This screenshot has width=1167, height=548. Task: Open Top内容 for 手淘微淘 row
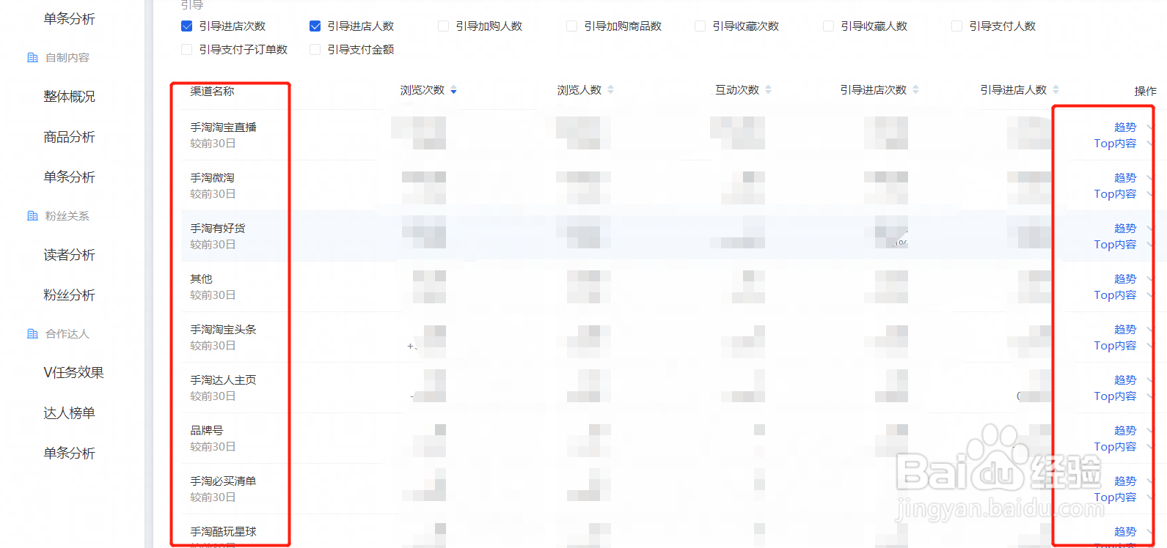tap(1115, 194)
